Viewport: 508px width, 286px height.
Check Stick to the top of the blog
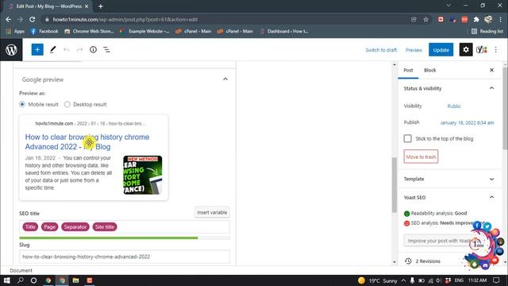[x=407, y=138]
